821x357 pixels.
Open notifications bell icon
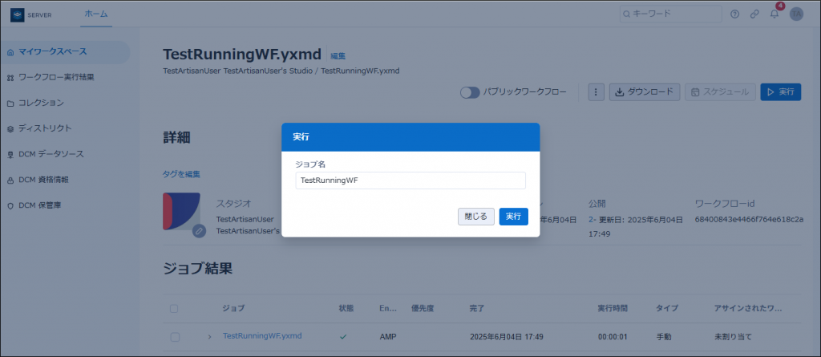point(774,14)
